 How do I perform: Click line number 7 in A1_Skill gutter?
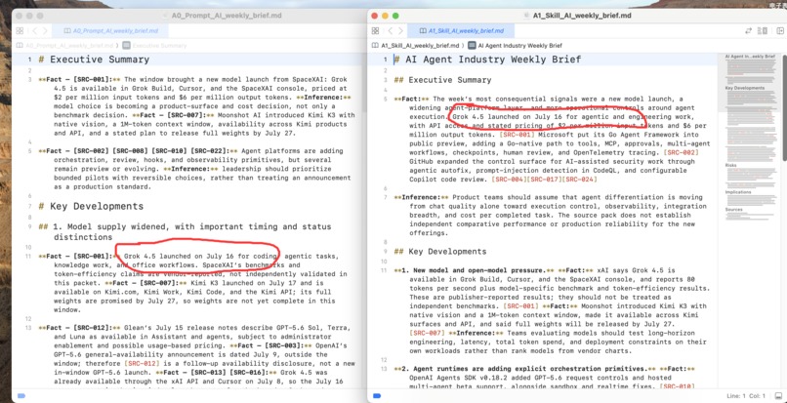click(385, 197)
